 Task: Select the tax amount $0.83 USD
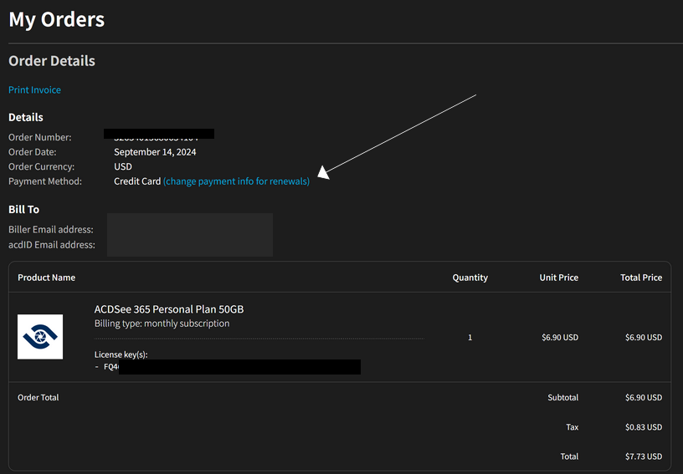644,427
